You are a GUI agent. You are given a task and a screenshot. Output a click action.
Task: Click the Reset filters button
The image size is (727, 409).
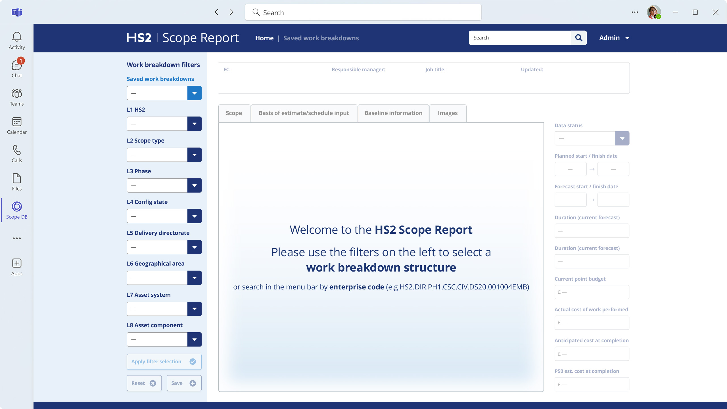pos(144,383)
